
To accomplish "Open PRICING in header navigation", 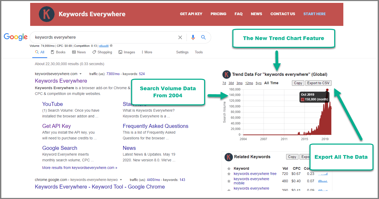I will [218, 14].
